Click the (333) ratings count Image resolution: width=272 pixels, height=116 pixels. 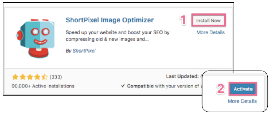point(56,77)
